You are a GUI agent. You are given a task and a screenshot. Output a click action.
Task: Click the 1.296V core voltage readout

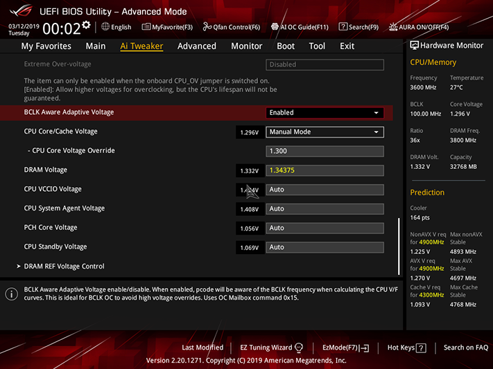(250, 132)
